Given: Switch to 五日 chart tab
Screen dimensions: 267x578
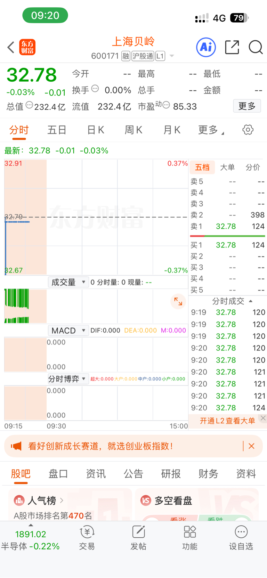Looking at the screenshot, I should point(57,130).
